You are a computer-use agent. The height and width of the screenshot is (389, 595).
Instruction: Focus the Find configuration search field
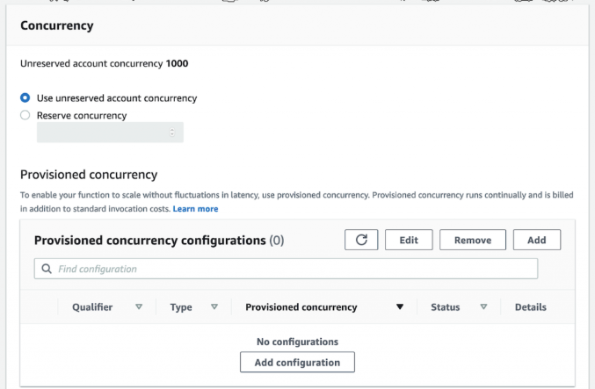tap(290, 269)
